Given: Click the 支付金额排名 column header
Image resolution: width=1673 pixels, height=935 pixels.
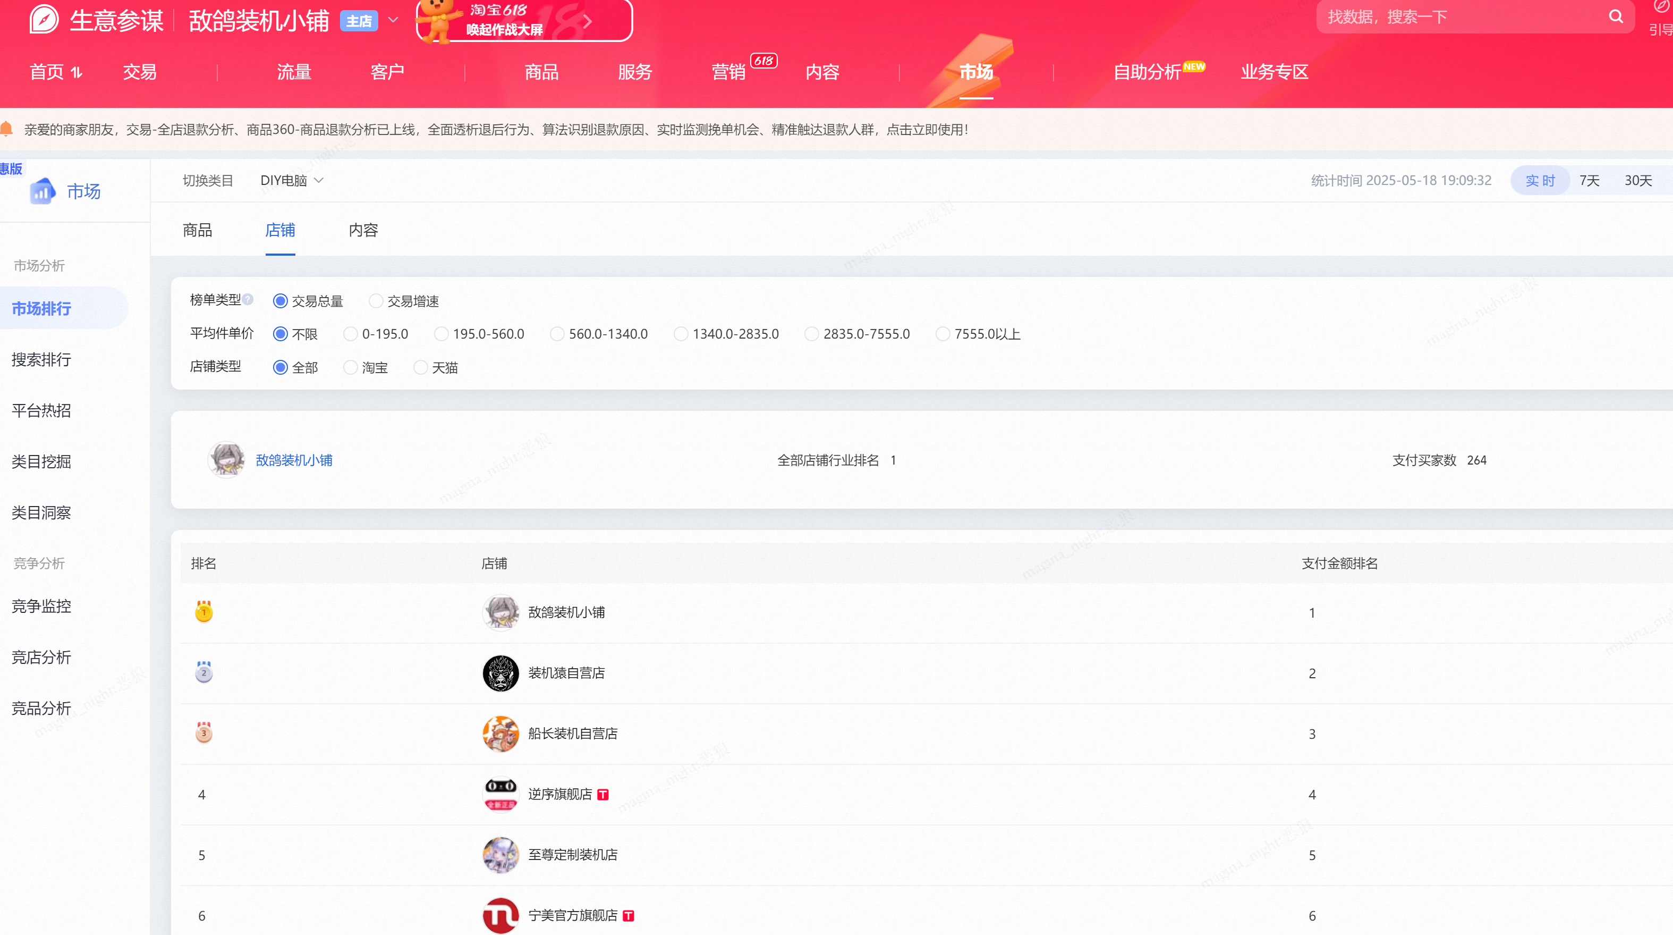Looking at the screenshot, I should [1339, 563].
